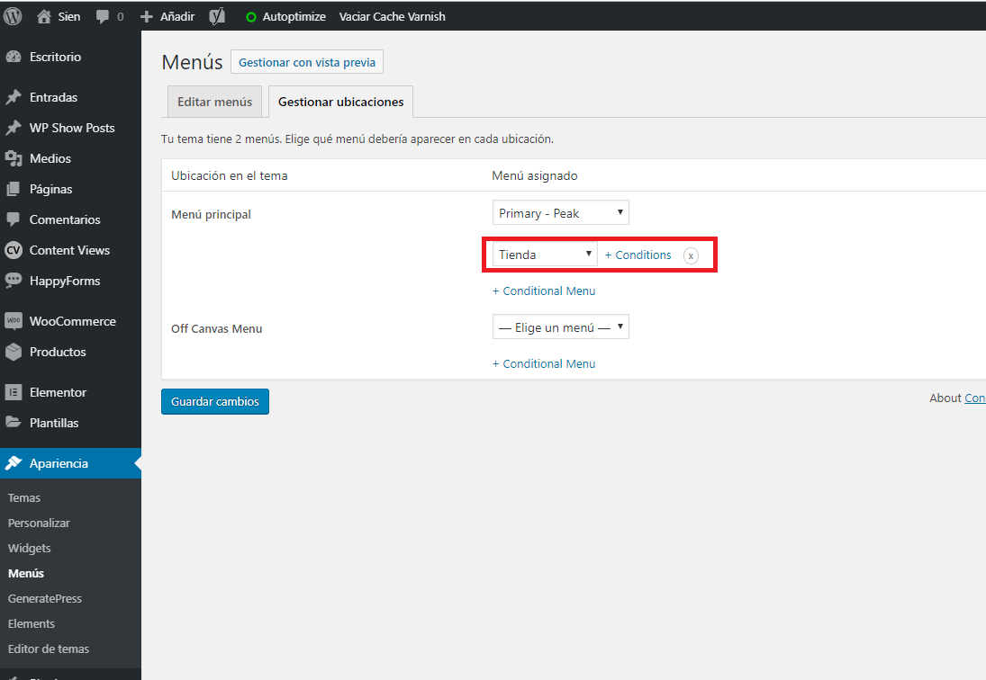
Task: Open the Apariencia sidebar label
Action: (x=59, y=463)
